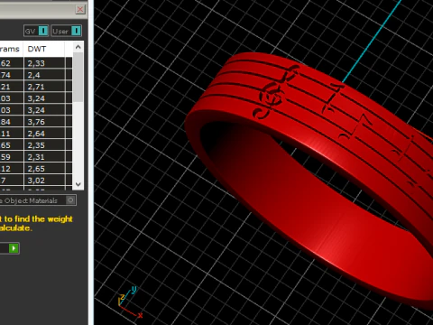
Task: Click the Grams column header
Action: 12,49
